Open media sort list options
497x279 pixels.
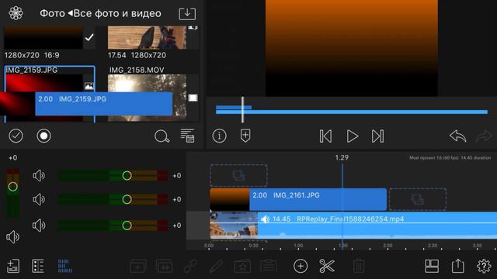187,136
